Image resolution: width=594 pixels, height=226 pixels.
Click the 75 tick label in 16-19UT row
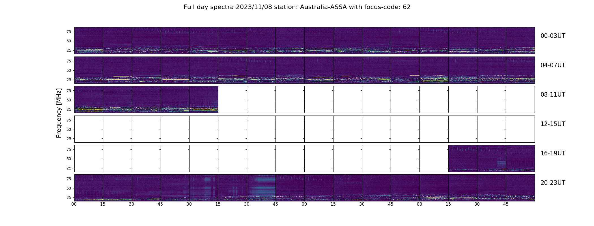69,149
